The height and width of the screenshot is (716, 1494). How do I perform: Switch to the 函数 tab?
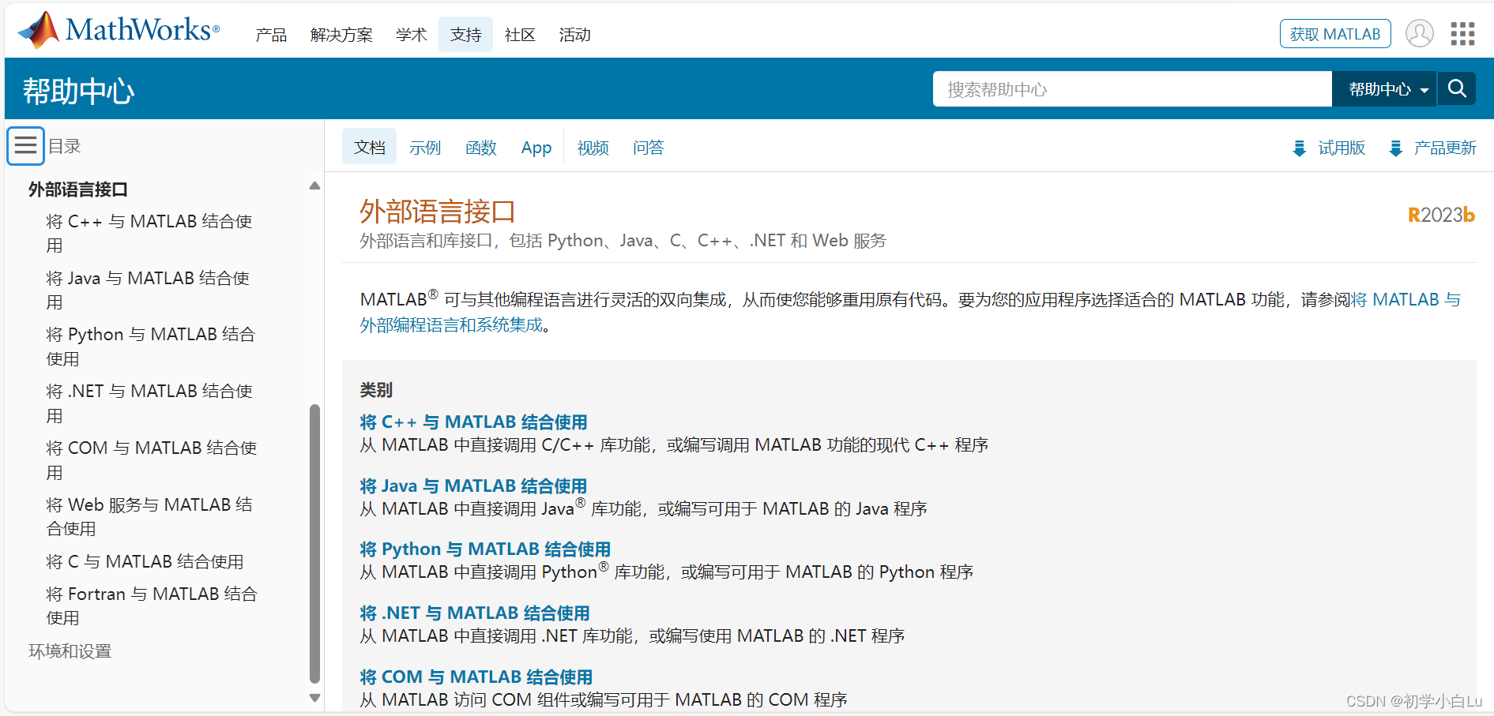[x=480, y=148]
